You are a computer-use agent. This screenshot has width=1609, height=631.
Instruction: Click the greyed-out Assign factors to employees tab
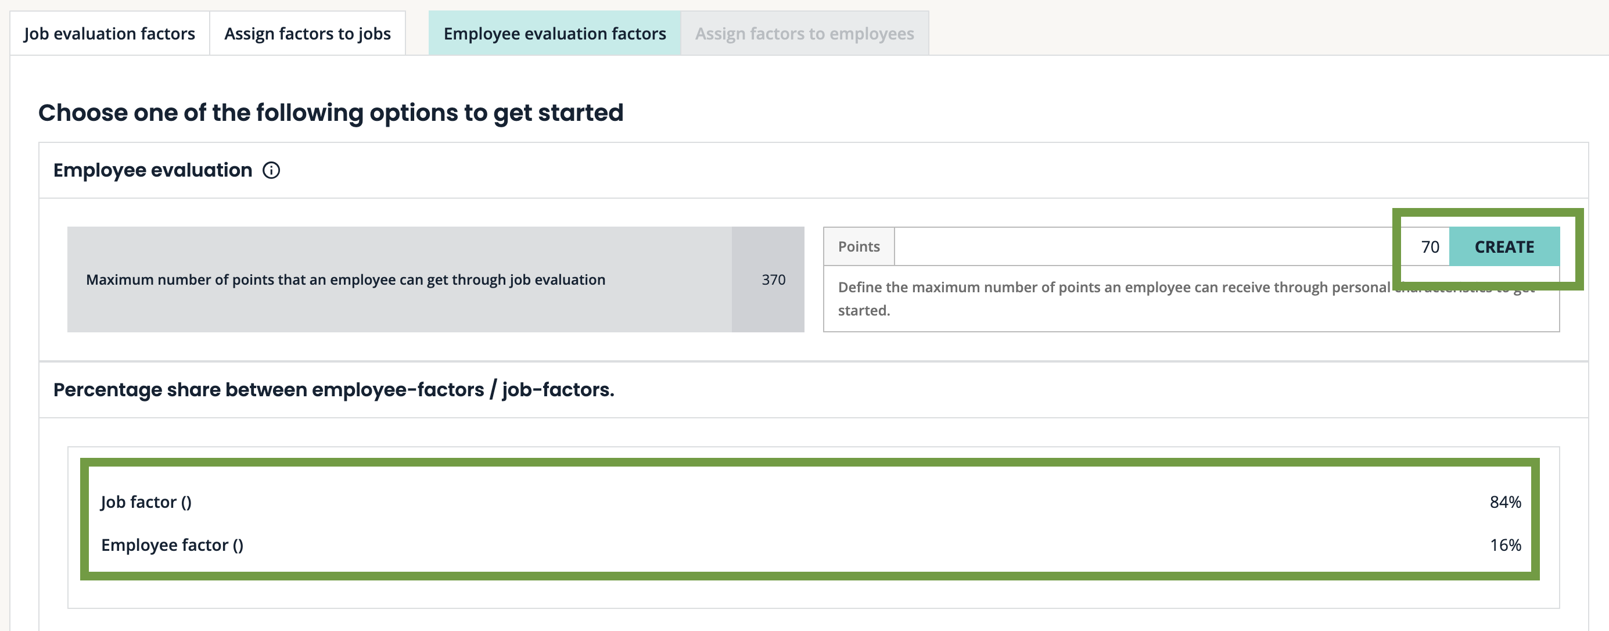click(x=804, y=34)
